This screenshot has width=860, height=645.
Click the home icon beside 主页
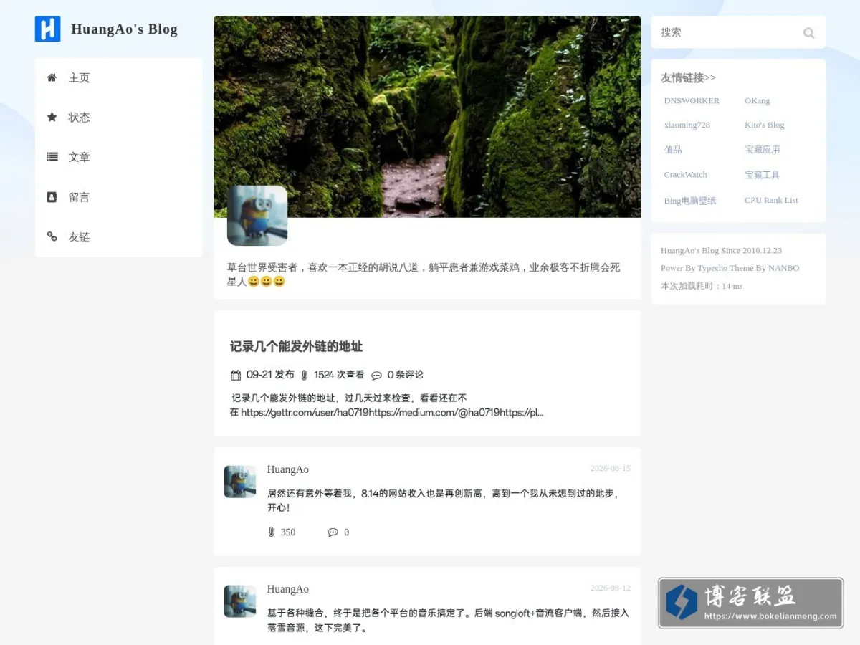tap(52, 77)
